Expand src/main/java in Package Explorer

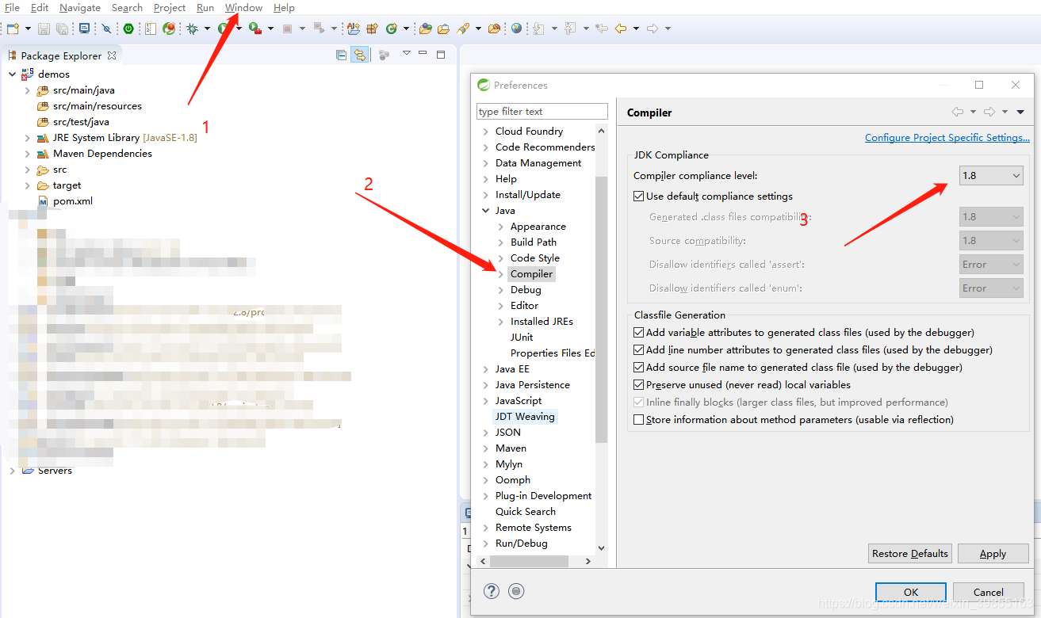(28, 90)
